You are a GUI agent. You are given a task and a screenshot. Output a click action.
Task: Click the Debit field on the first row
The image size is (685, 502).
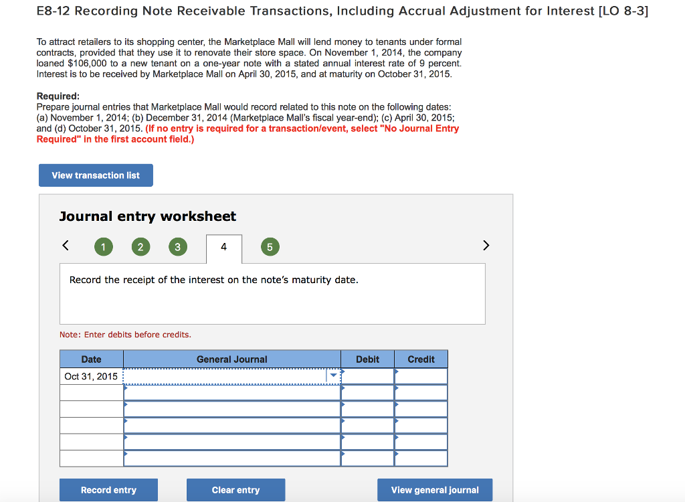click(x=367, y=375)
